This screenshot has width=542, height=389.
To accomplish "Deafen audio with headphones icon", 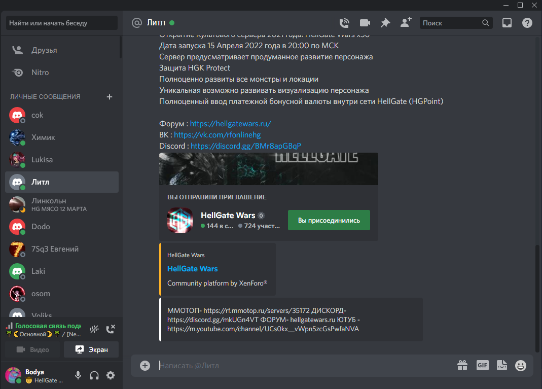I will tap(94, 375).
